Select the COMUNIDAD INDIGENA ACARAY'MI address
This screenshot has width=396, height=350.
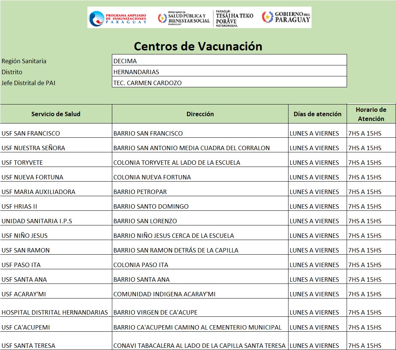click(x=165, y=294)
